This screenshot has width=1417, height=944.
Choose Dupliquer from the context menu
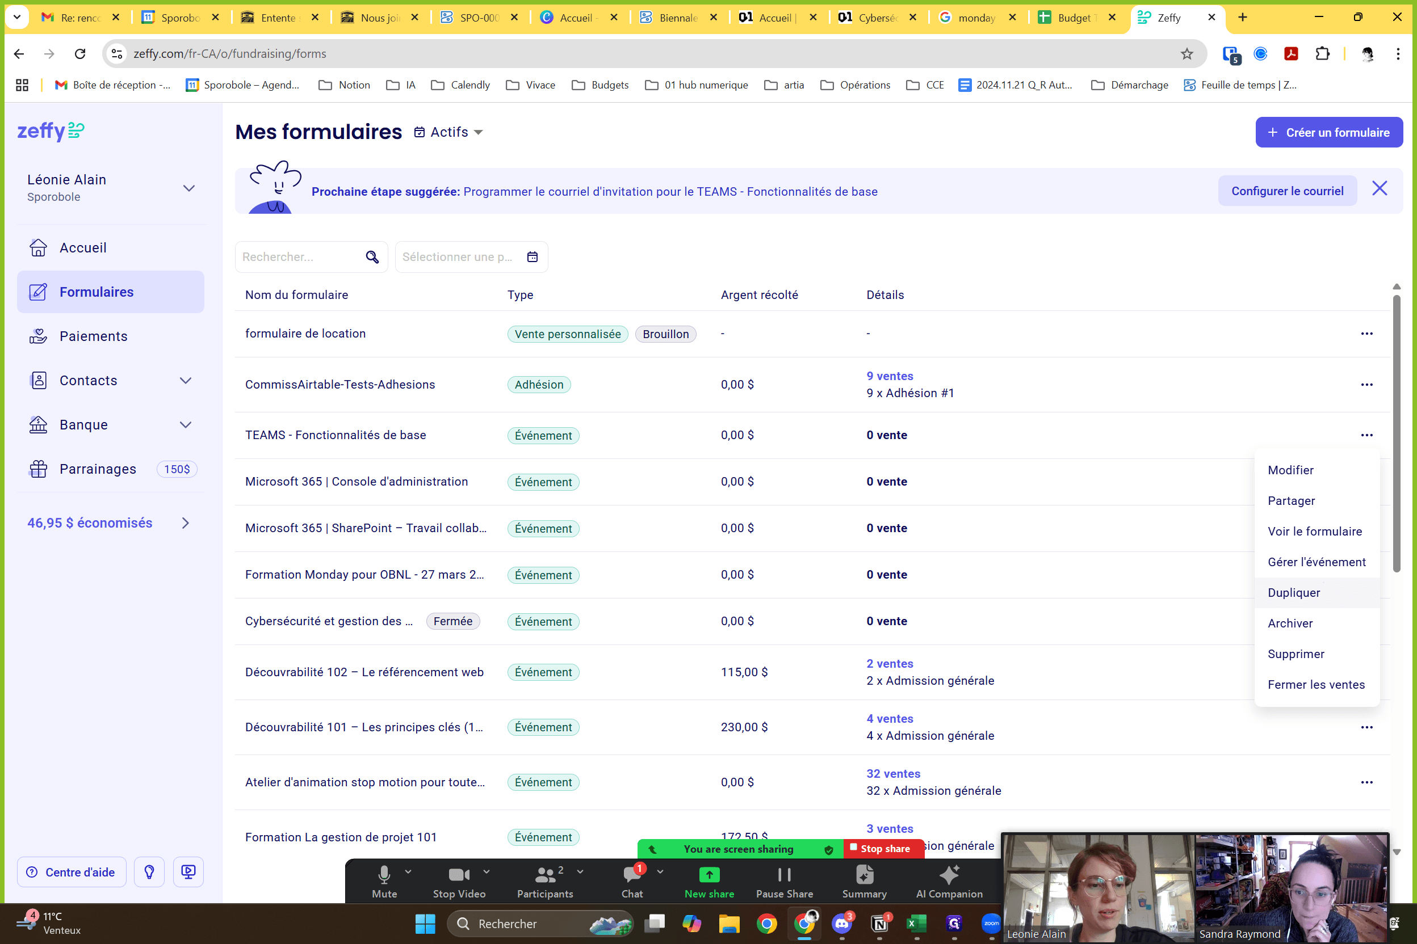(x=1317, y=593)
